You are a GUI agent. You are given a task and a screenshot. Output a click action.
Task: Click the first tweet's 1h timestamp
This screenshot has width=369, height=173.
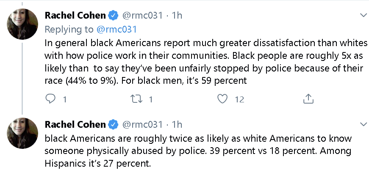177,16
